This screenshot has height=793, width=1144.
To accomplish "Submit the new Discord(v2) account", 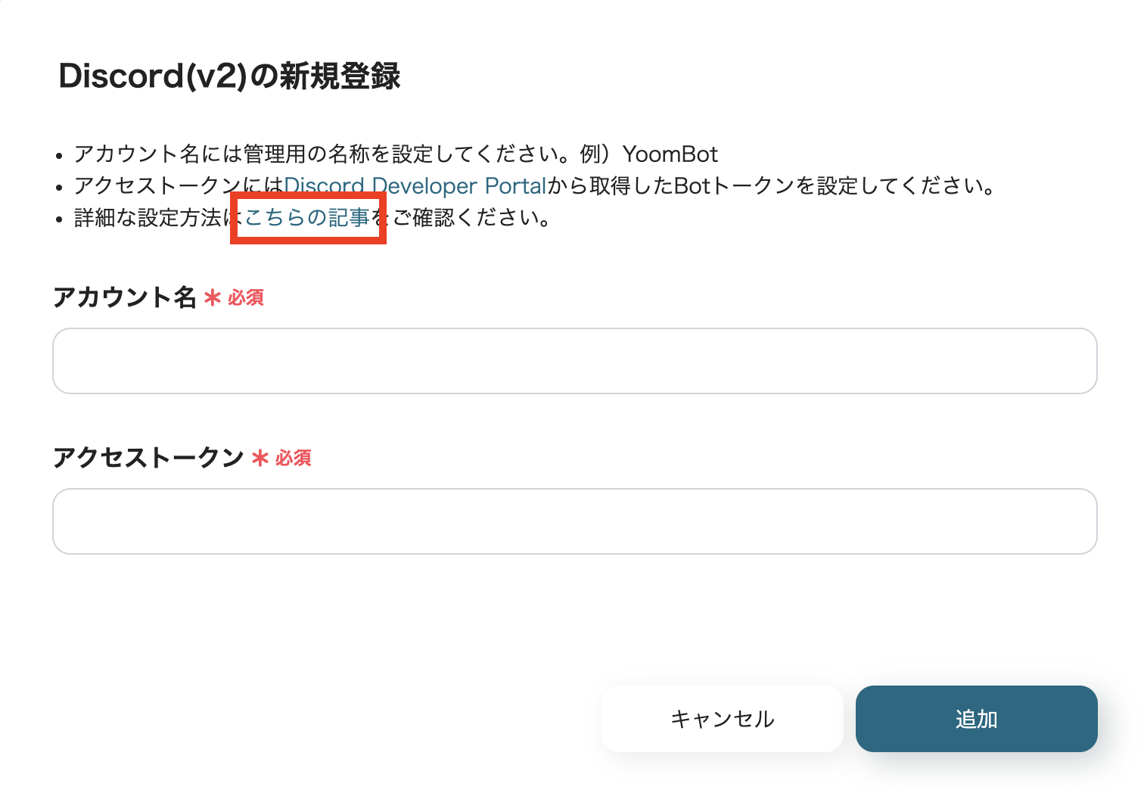I will [976, 719].
